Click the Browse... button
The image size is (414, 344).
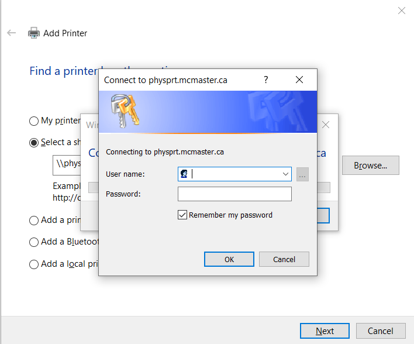(370, 166)
